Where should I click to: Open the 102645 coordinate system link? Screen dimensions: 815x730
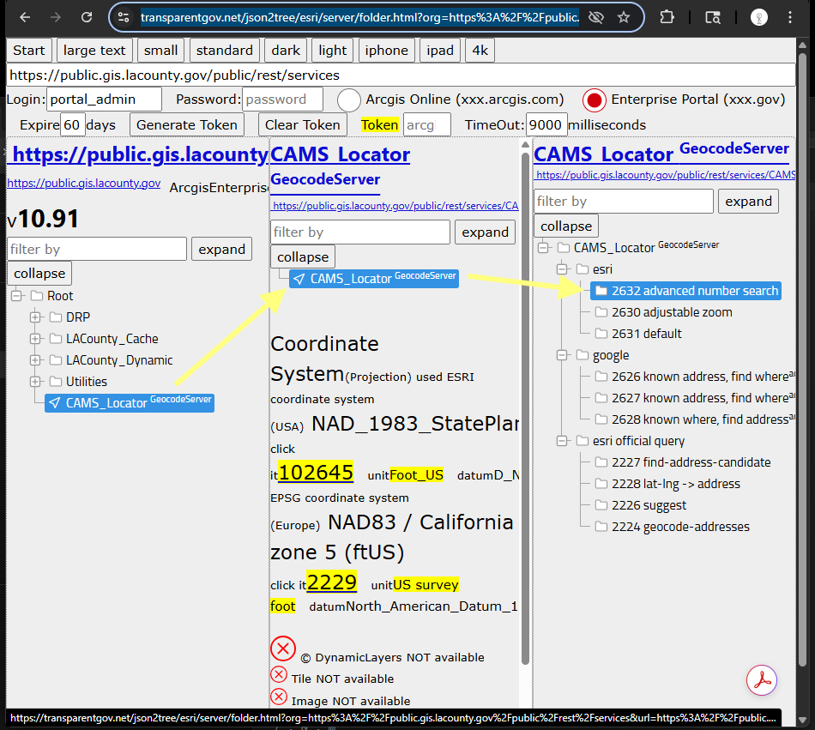click(x=316, y=473)
